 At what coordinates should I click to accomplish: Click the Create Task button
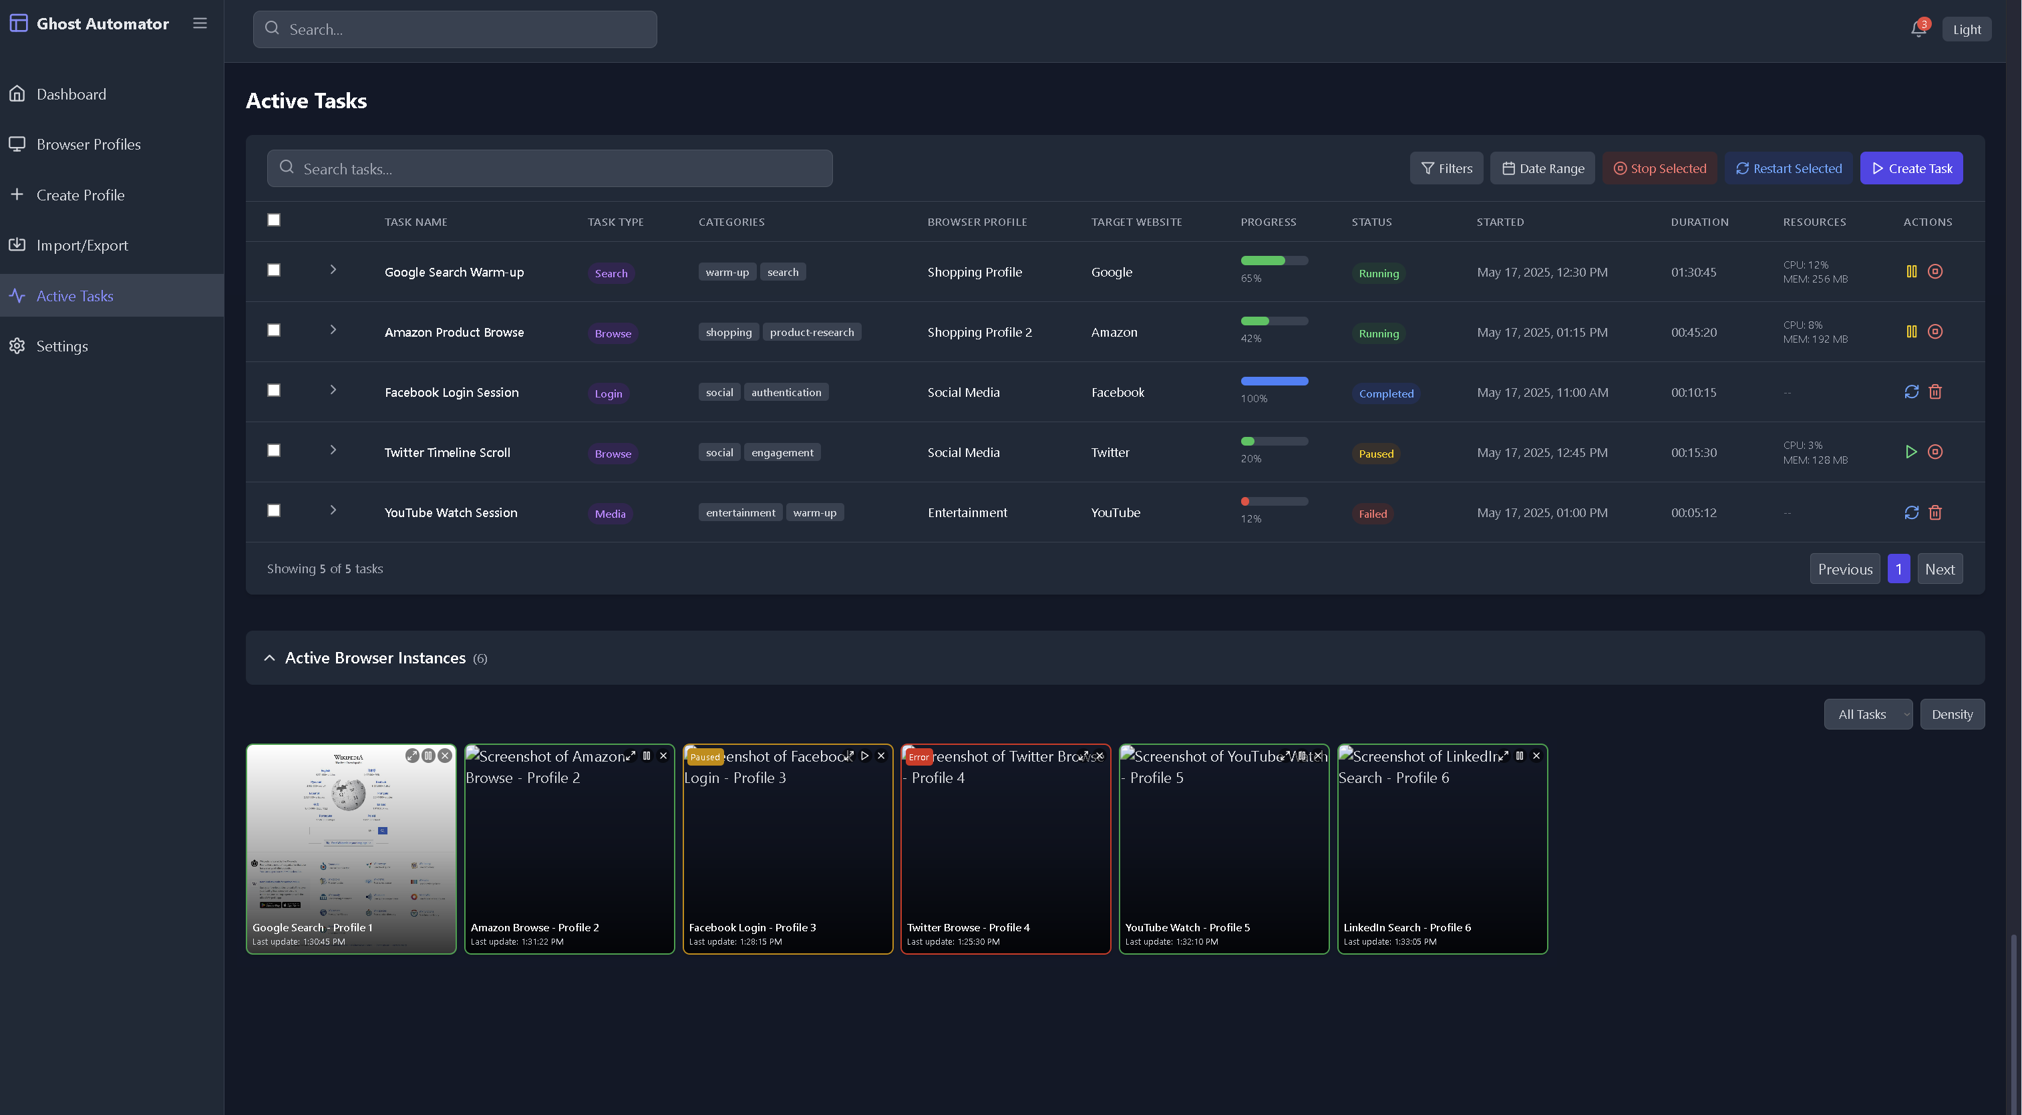click(1910, 168)
